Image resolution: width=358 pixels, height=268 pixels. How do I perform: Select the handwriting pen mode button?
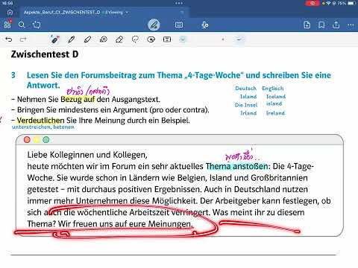154,25
